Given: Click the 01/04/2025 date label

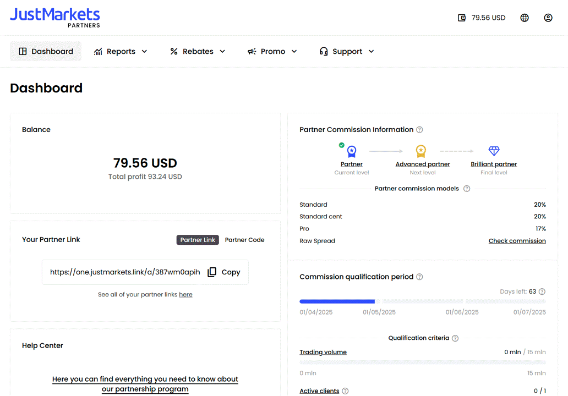Looking at the screenshot, I should pos(316,312).
